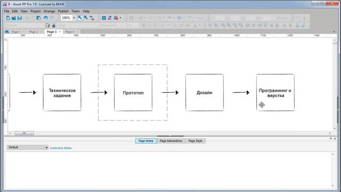Enable connector mode tool

tap(92, 18)
